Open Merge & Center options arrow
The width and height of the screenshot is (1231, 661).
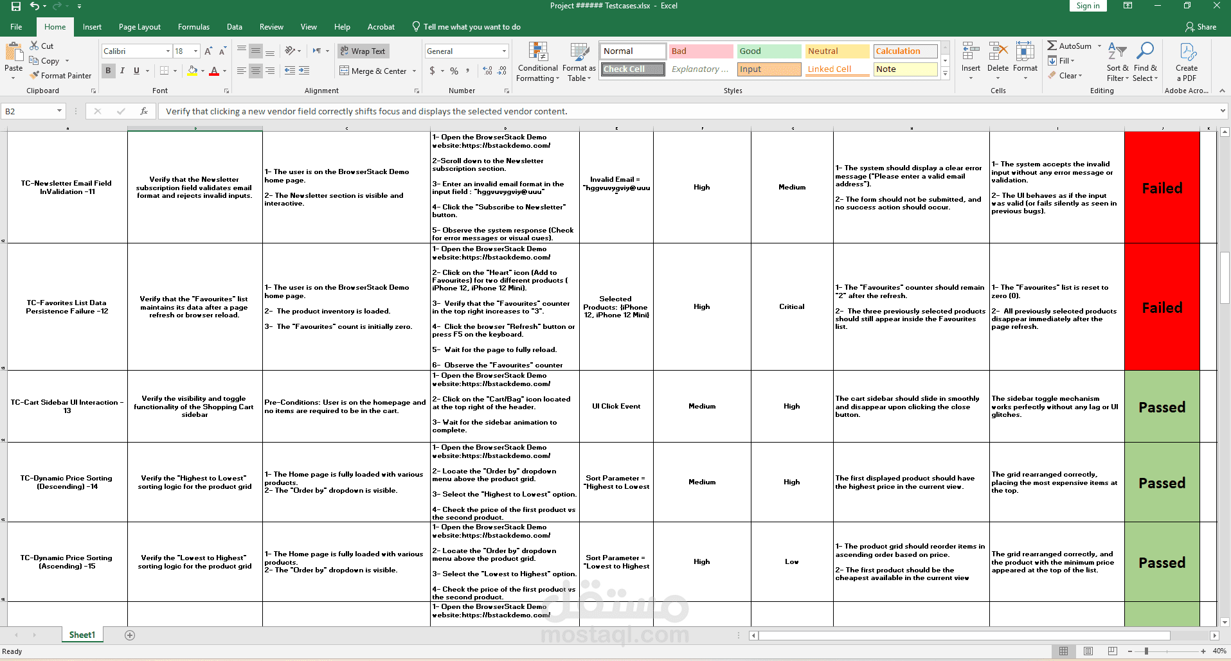[x=414, y=71]
